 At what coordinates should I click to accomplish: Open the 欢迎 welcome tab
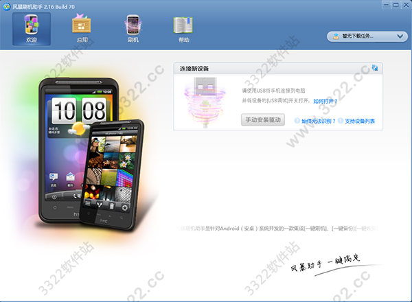coord(32,29)
